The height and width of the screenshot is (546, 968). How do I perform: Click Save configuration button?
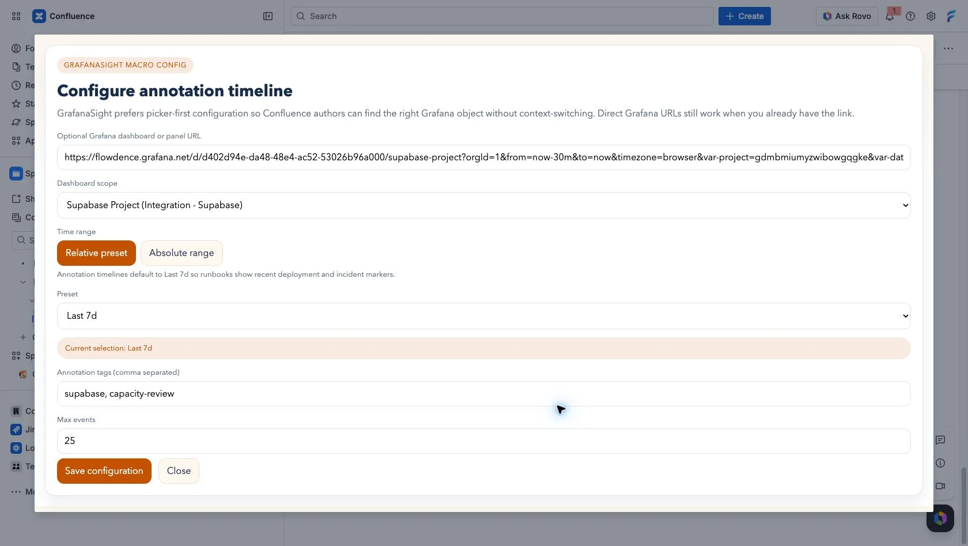[104, 471]
